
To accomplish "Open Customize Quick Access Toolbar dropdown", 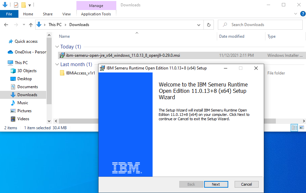I will [30, 5].
